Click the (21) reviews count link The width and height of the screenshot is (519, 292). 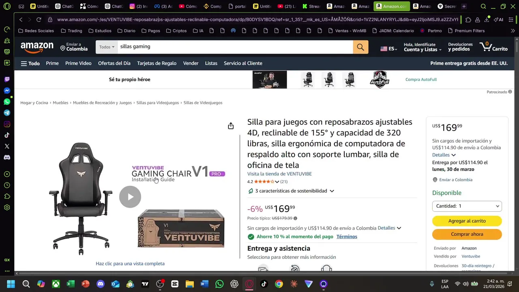(x=284, y=182)
